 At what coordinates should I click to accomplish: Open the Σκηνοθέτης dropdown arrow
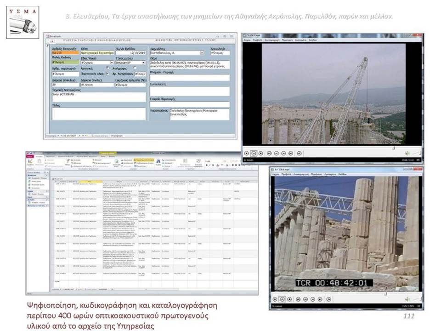[x=202, y=53]
